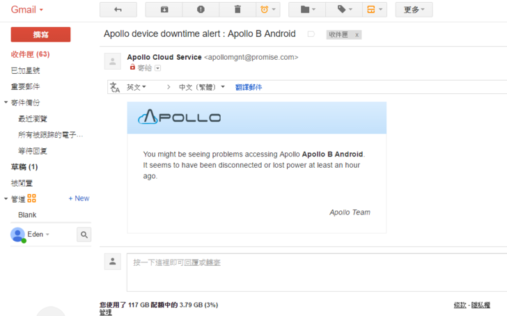Screen dimensions: 507x316
Task: Archive this Apollo email
Action: coord(164,10)
